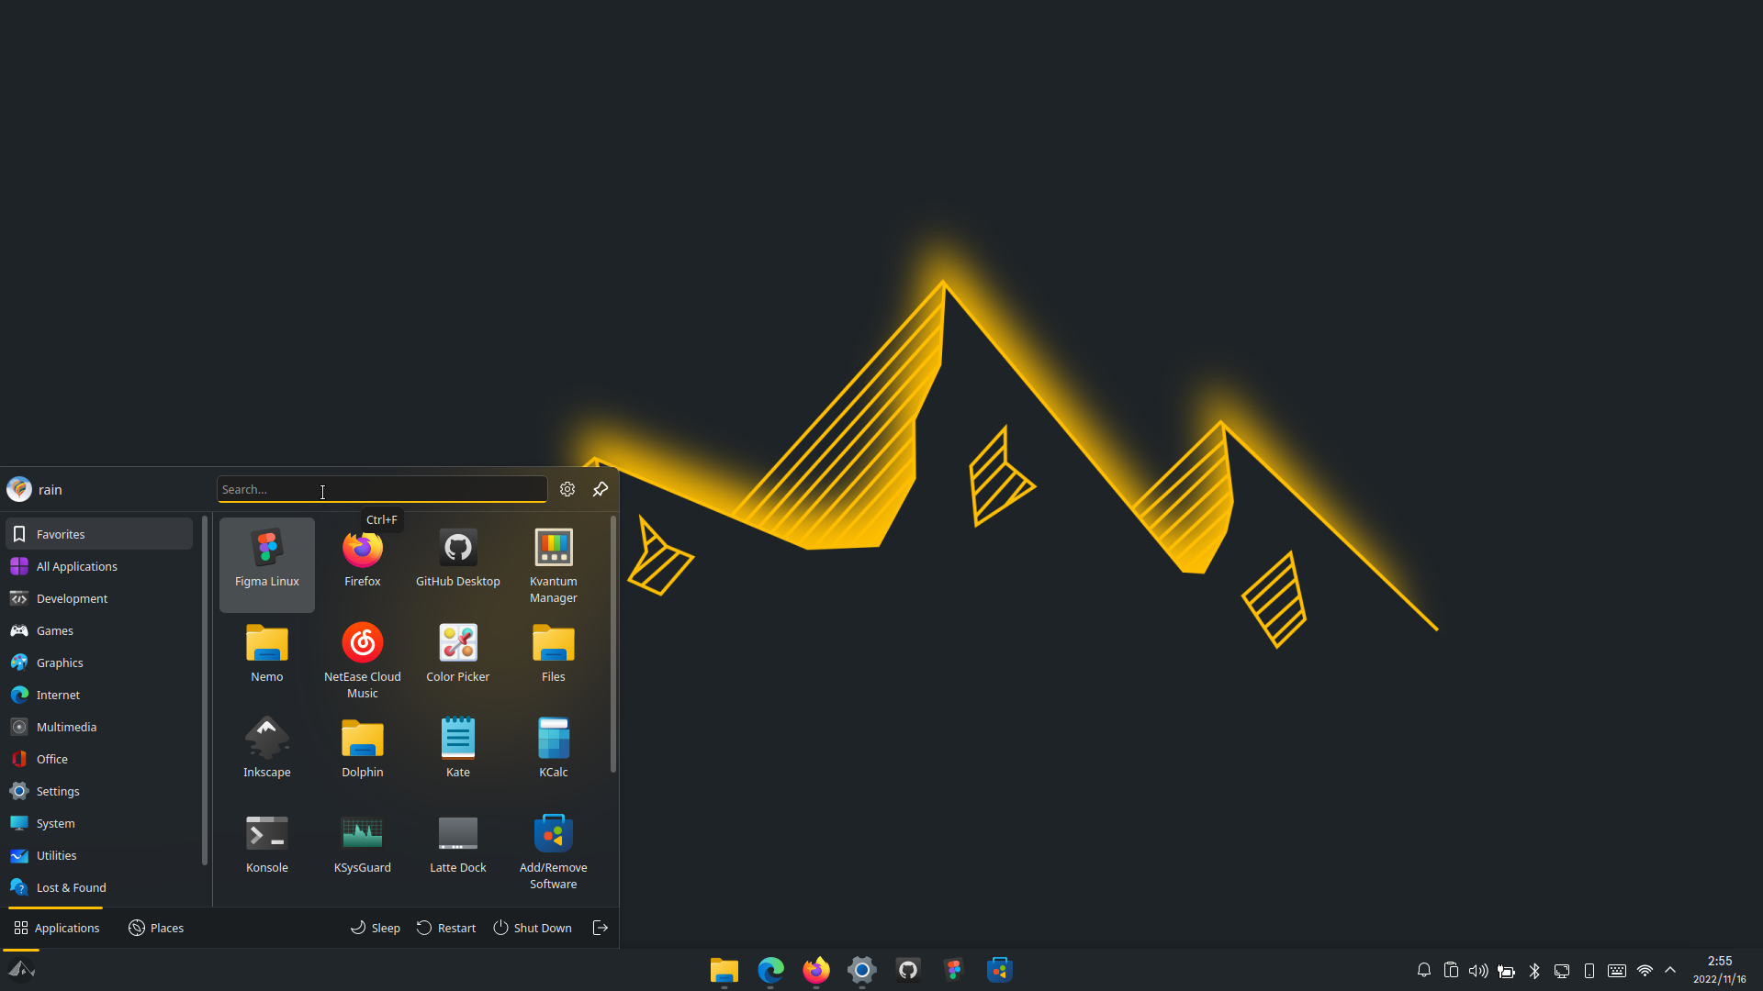Open Office category
This screenshot has height=991, width=1763.
pos(99,759)
